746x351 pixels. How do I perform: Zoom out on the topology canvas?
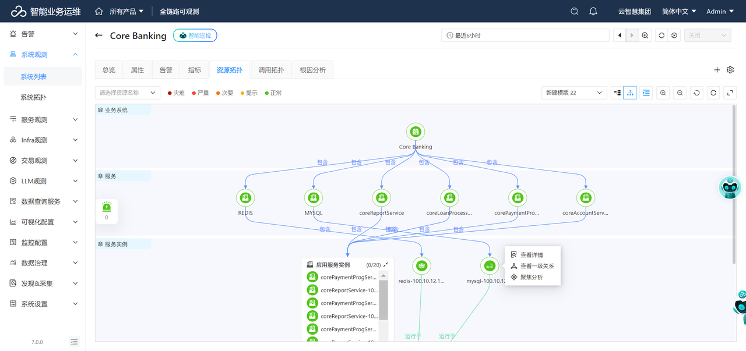pos(680,93)
